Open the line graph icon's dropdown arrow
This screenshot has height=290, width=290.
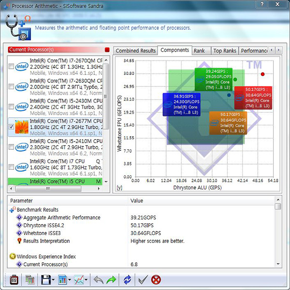(86, 280)
